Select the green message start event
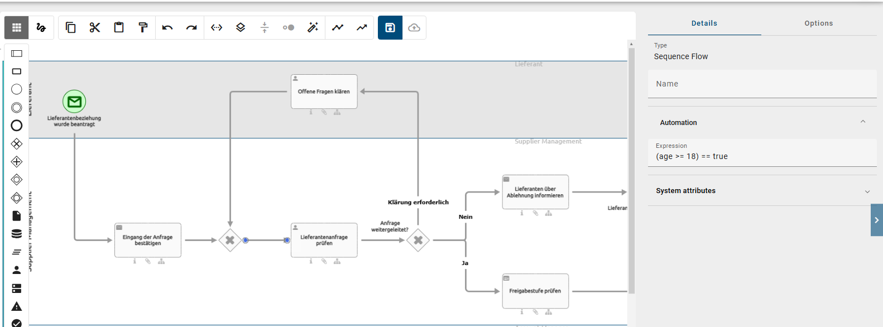Image resolution: width=883 pixels, height=327 pixels. [74, 102]
